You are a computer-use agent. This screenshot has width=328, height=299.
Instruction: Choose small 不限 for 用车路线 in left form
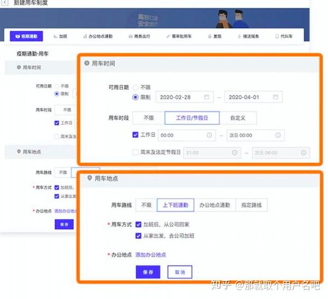point(63,173)
